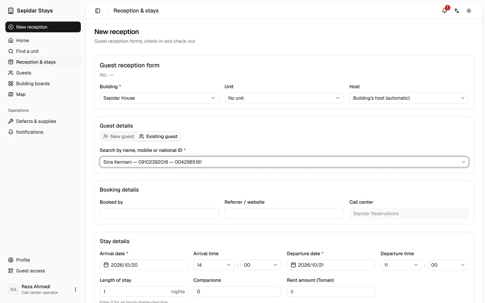This screenshot has width=485, height=303.
Task: Open Defects & supplies
Action: tap(43, 121)
